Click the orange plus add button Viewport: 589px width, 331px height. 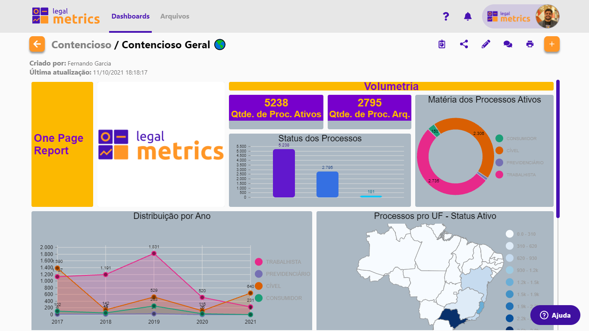[x=552, y=44]
